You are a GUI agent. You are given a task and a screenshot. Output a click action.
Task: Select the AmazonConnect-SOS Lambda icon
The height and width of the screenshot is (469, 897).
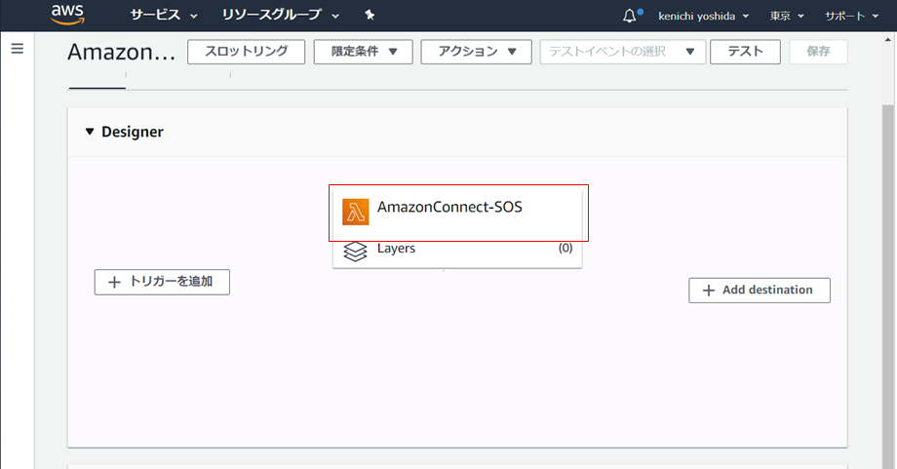[x=355, y=213]
